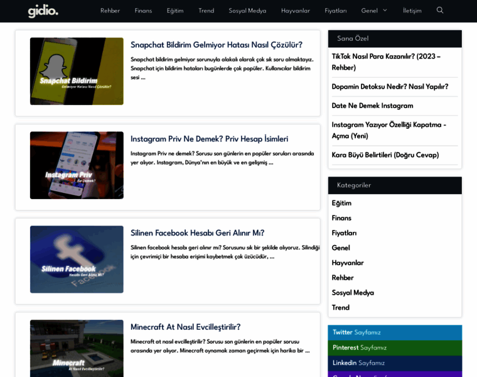This screenshot has height=377, width=477.
Task: Open Date Ne Demek Instagram link
Action: pyautogui.click(x=372, y=106)
